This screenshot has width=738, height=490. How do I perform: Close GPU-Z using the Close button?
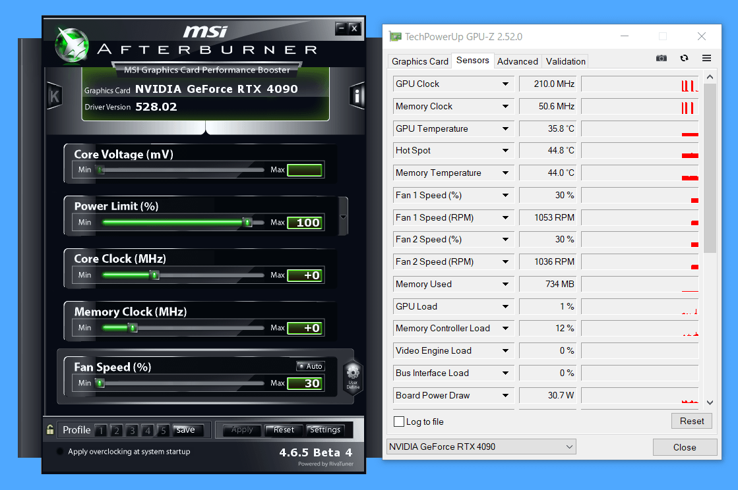click(x=685, y=447)
